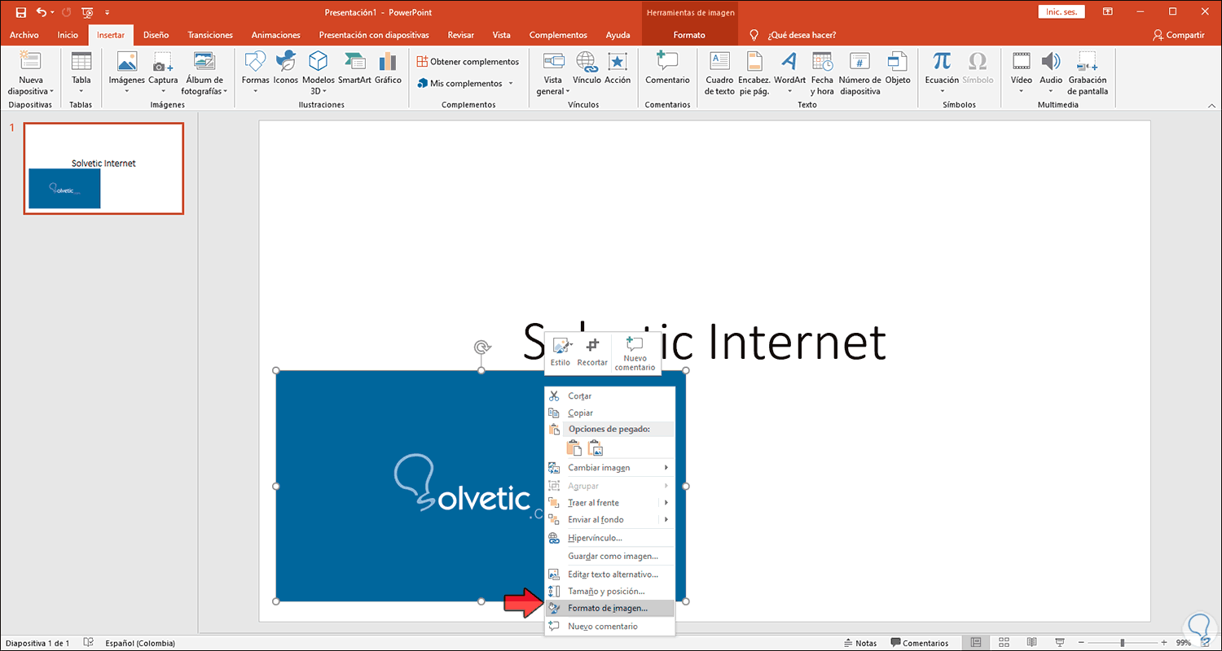
Task: Start slideshow from beginning in quick access toolbar
Action: 87,12
